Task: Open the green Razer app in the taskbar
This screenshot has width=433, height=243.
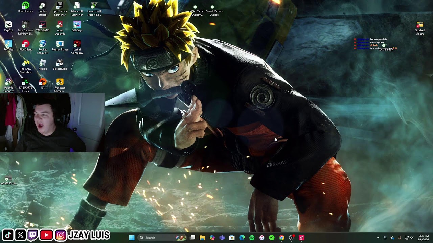Action: (272, 238)
